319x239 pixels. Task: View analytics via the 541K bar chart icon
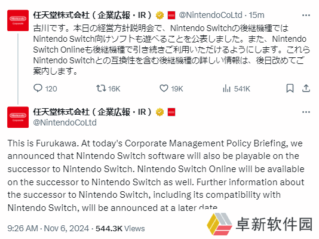(x=226, y=88)
